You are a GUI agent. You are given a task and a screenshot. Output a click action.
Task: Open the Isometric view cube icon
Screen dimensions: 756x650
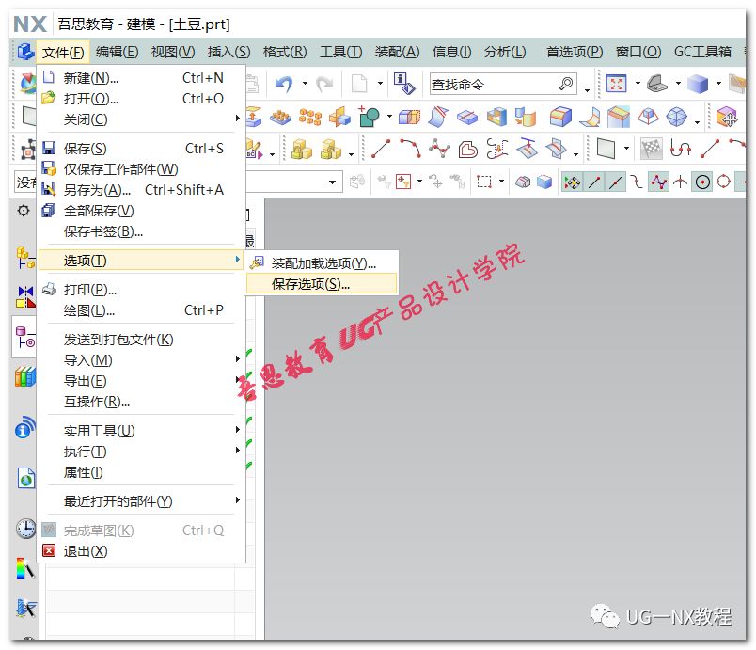697,82
